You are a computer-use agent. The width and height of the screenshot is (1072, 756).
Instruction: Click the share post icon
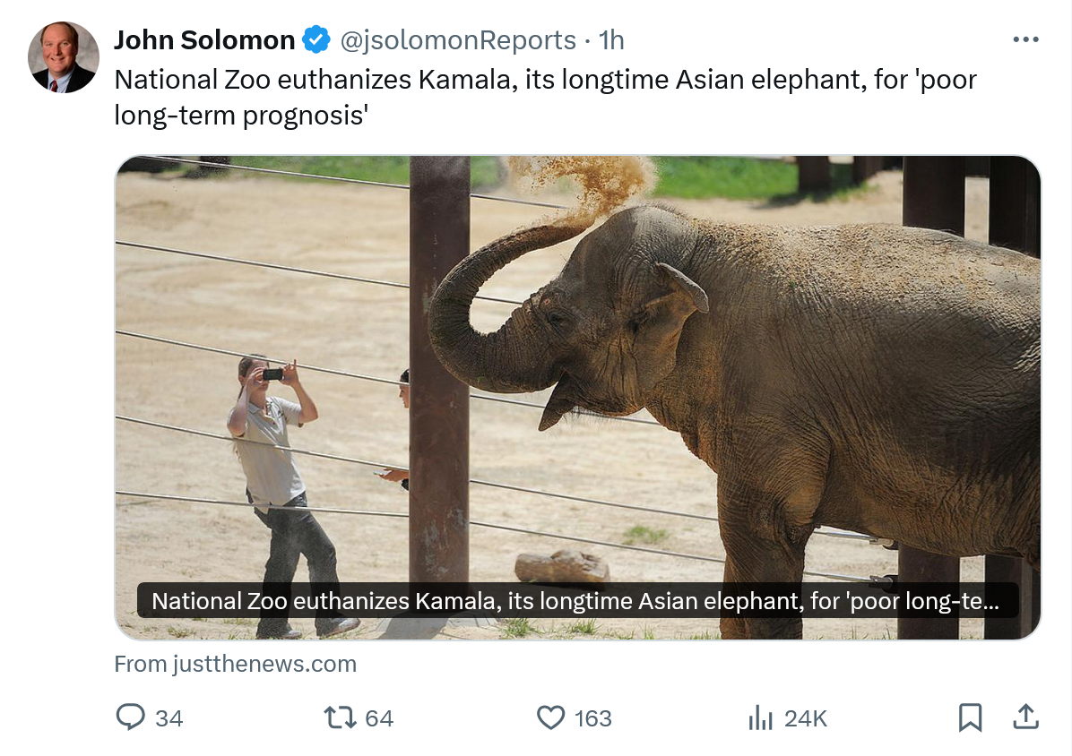click(1025, 717)
